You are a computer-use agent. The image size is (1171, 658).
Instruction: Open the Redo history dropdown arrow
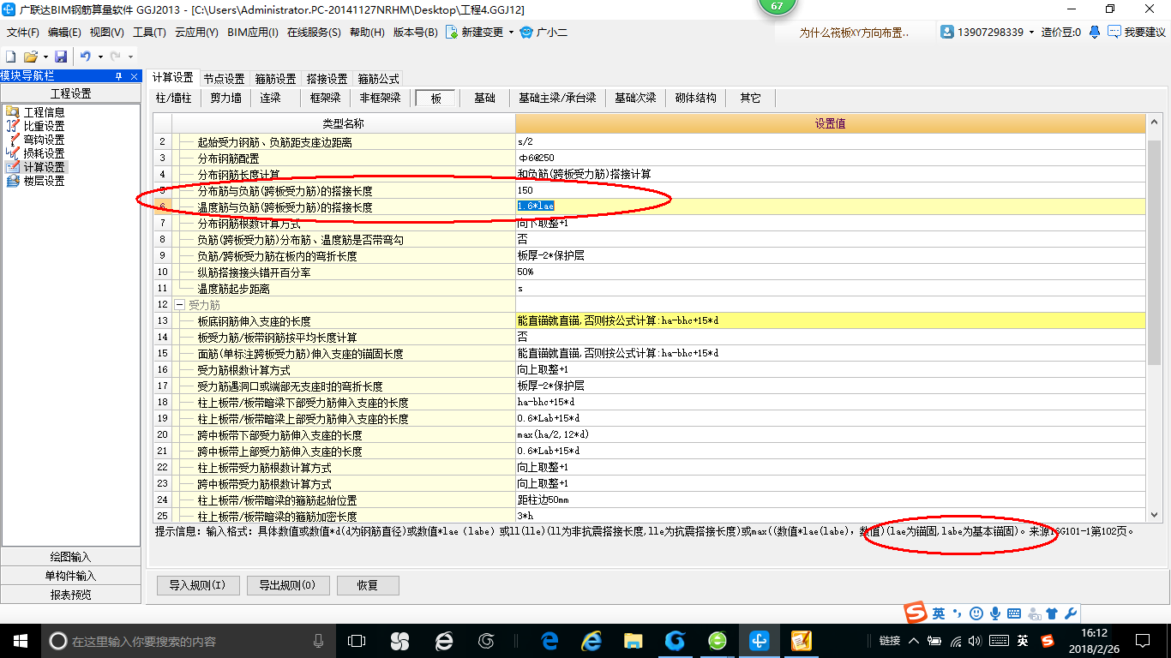pos(130,57)
